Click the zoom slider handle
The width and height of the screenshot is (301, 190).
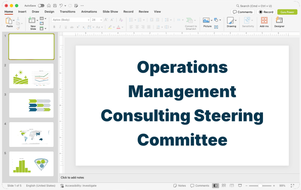click(260, 185)
